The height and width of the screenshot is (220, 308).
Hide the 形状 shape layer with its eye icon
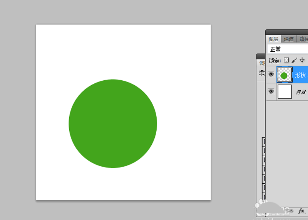[x=271, y=75]
